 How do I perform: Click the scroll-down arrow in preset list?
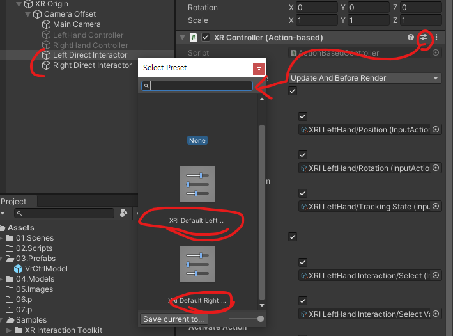pos(262,305)
